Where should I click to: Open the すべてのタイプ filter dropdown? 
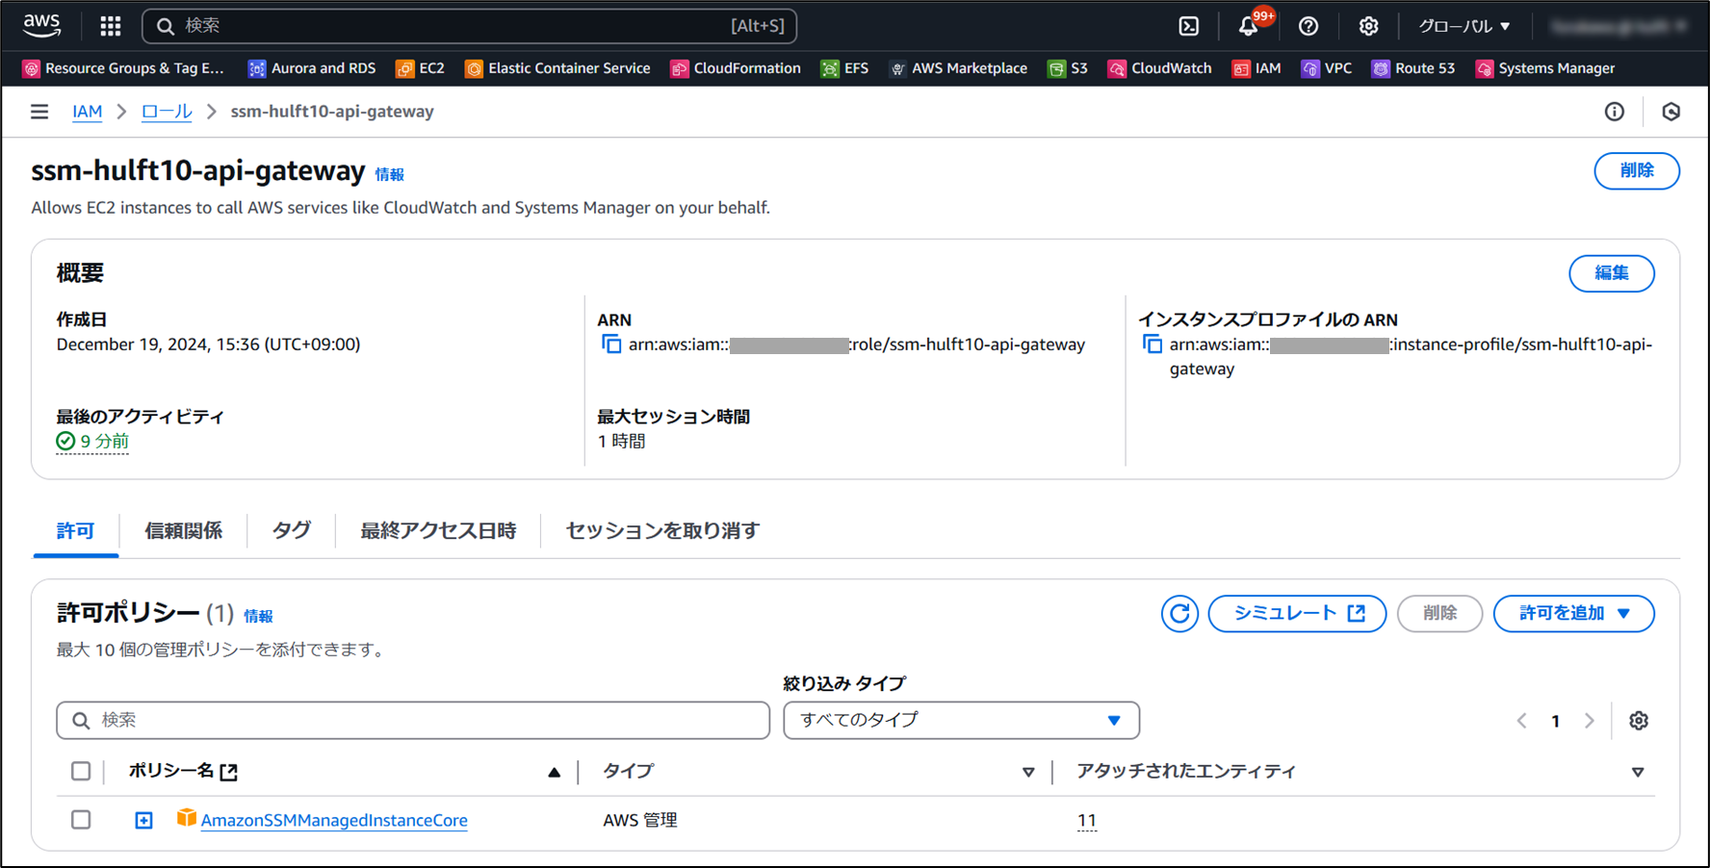coord(962,721)
